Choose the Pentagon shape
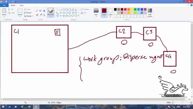This screenshot has height=109, width=193. pos(64,13)
